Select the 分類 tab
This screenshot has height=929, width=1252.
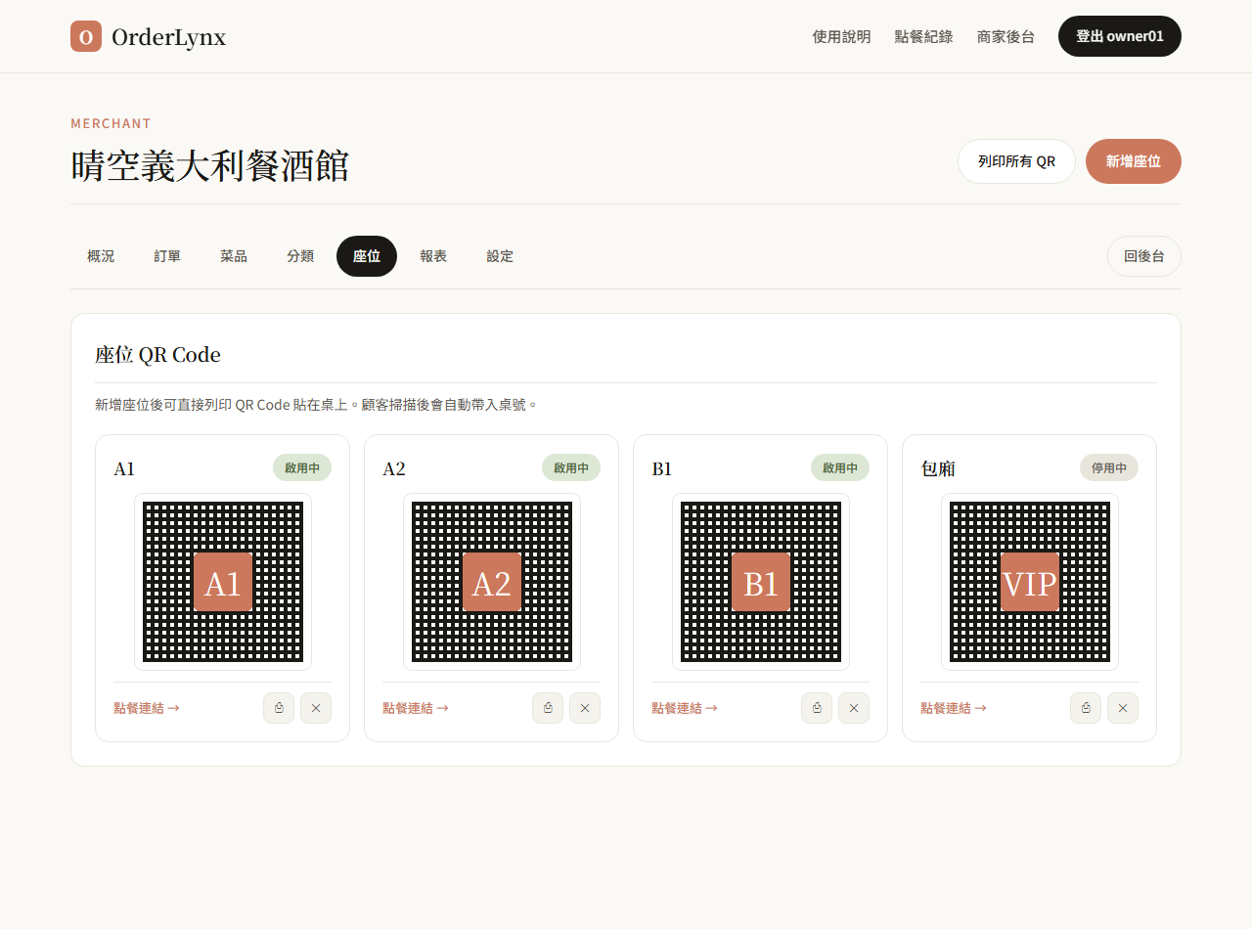[x=300, y=256]
